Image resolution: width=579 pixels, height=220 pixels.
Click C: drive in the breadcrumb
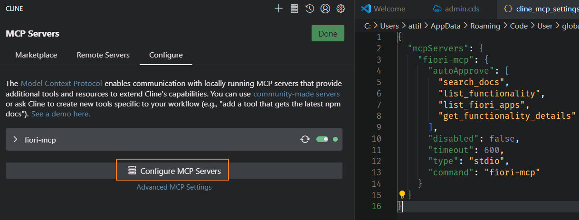tap(367, 26)
